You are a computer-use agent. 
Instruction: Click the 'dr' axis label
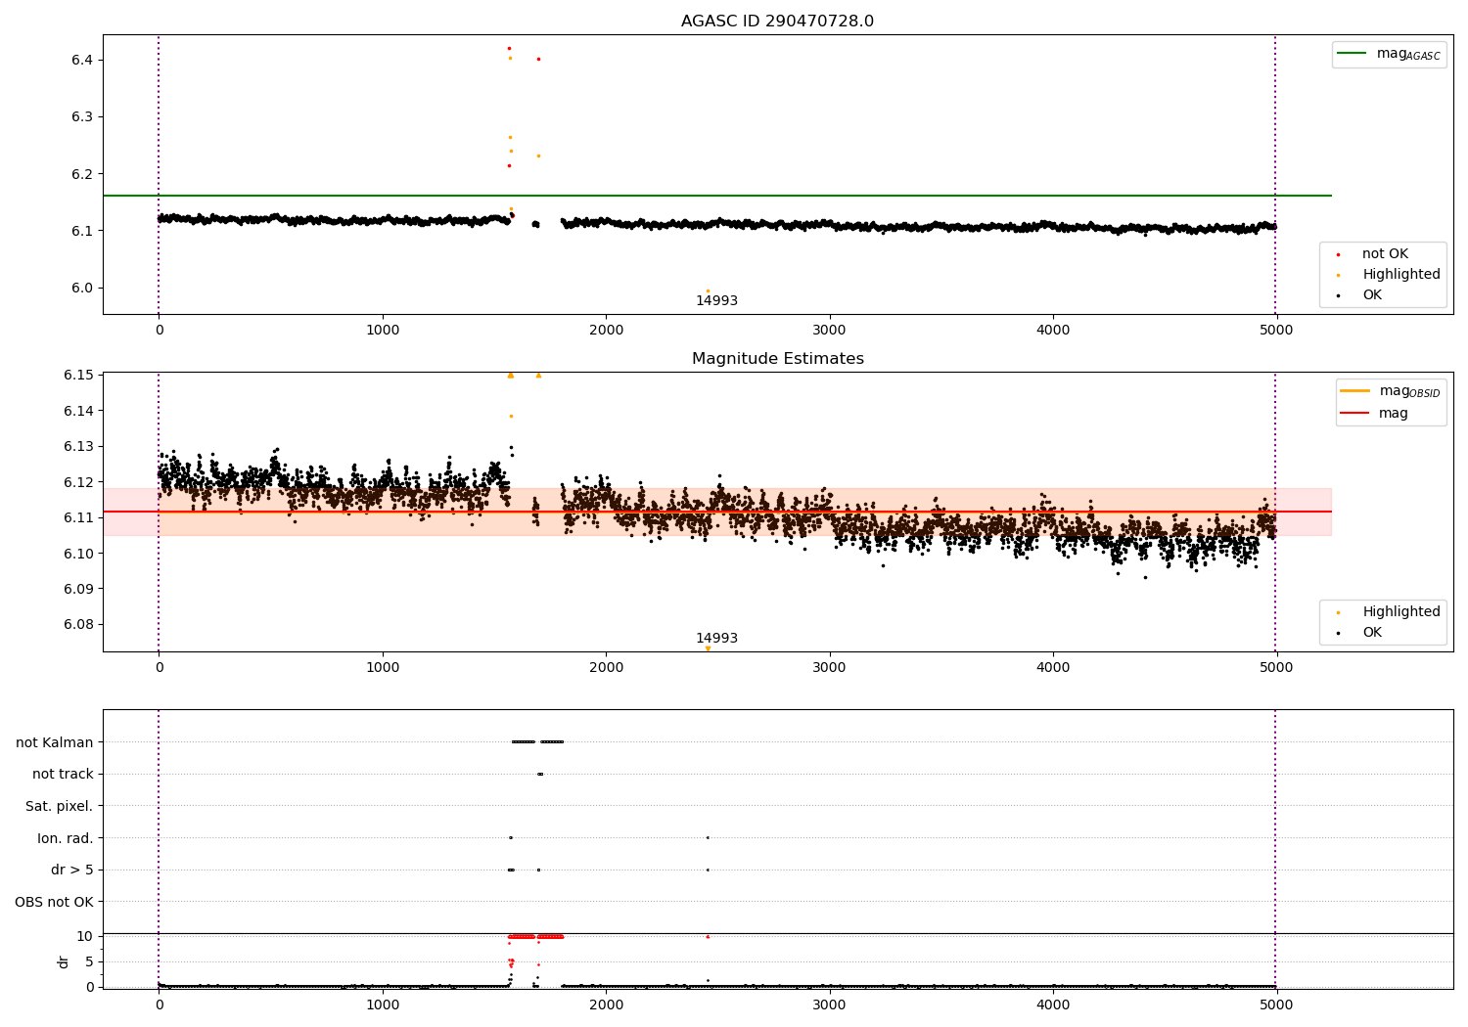pos(64,961)
